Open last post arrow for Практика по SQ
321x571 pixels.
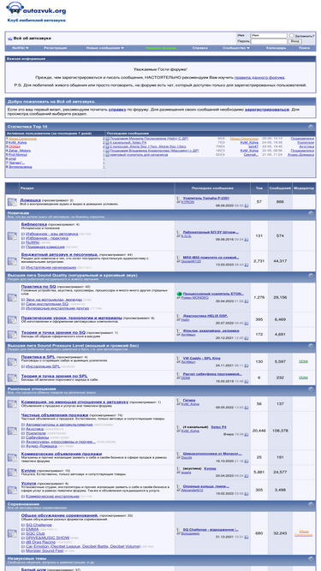click(247, 301)
